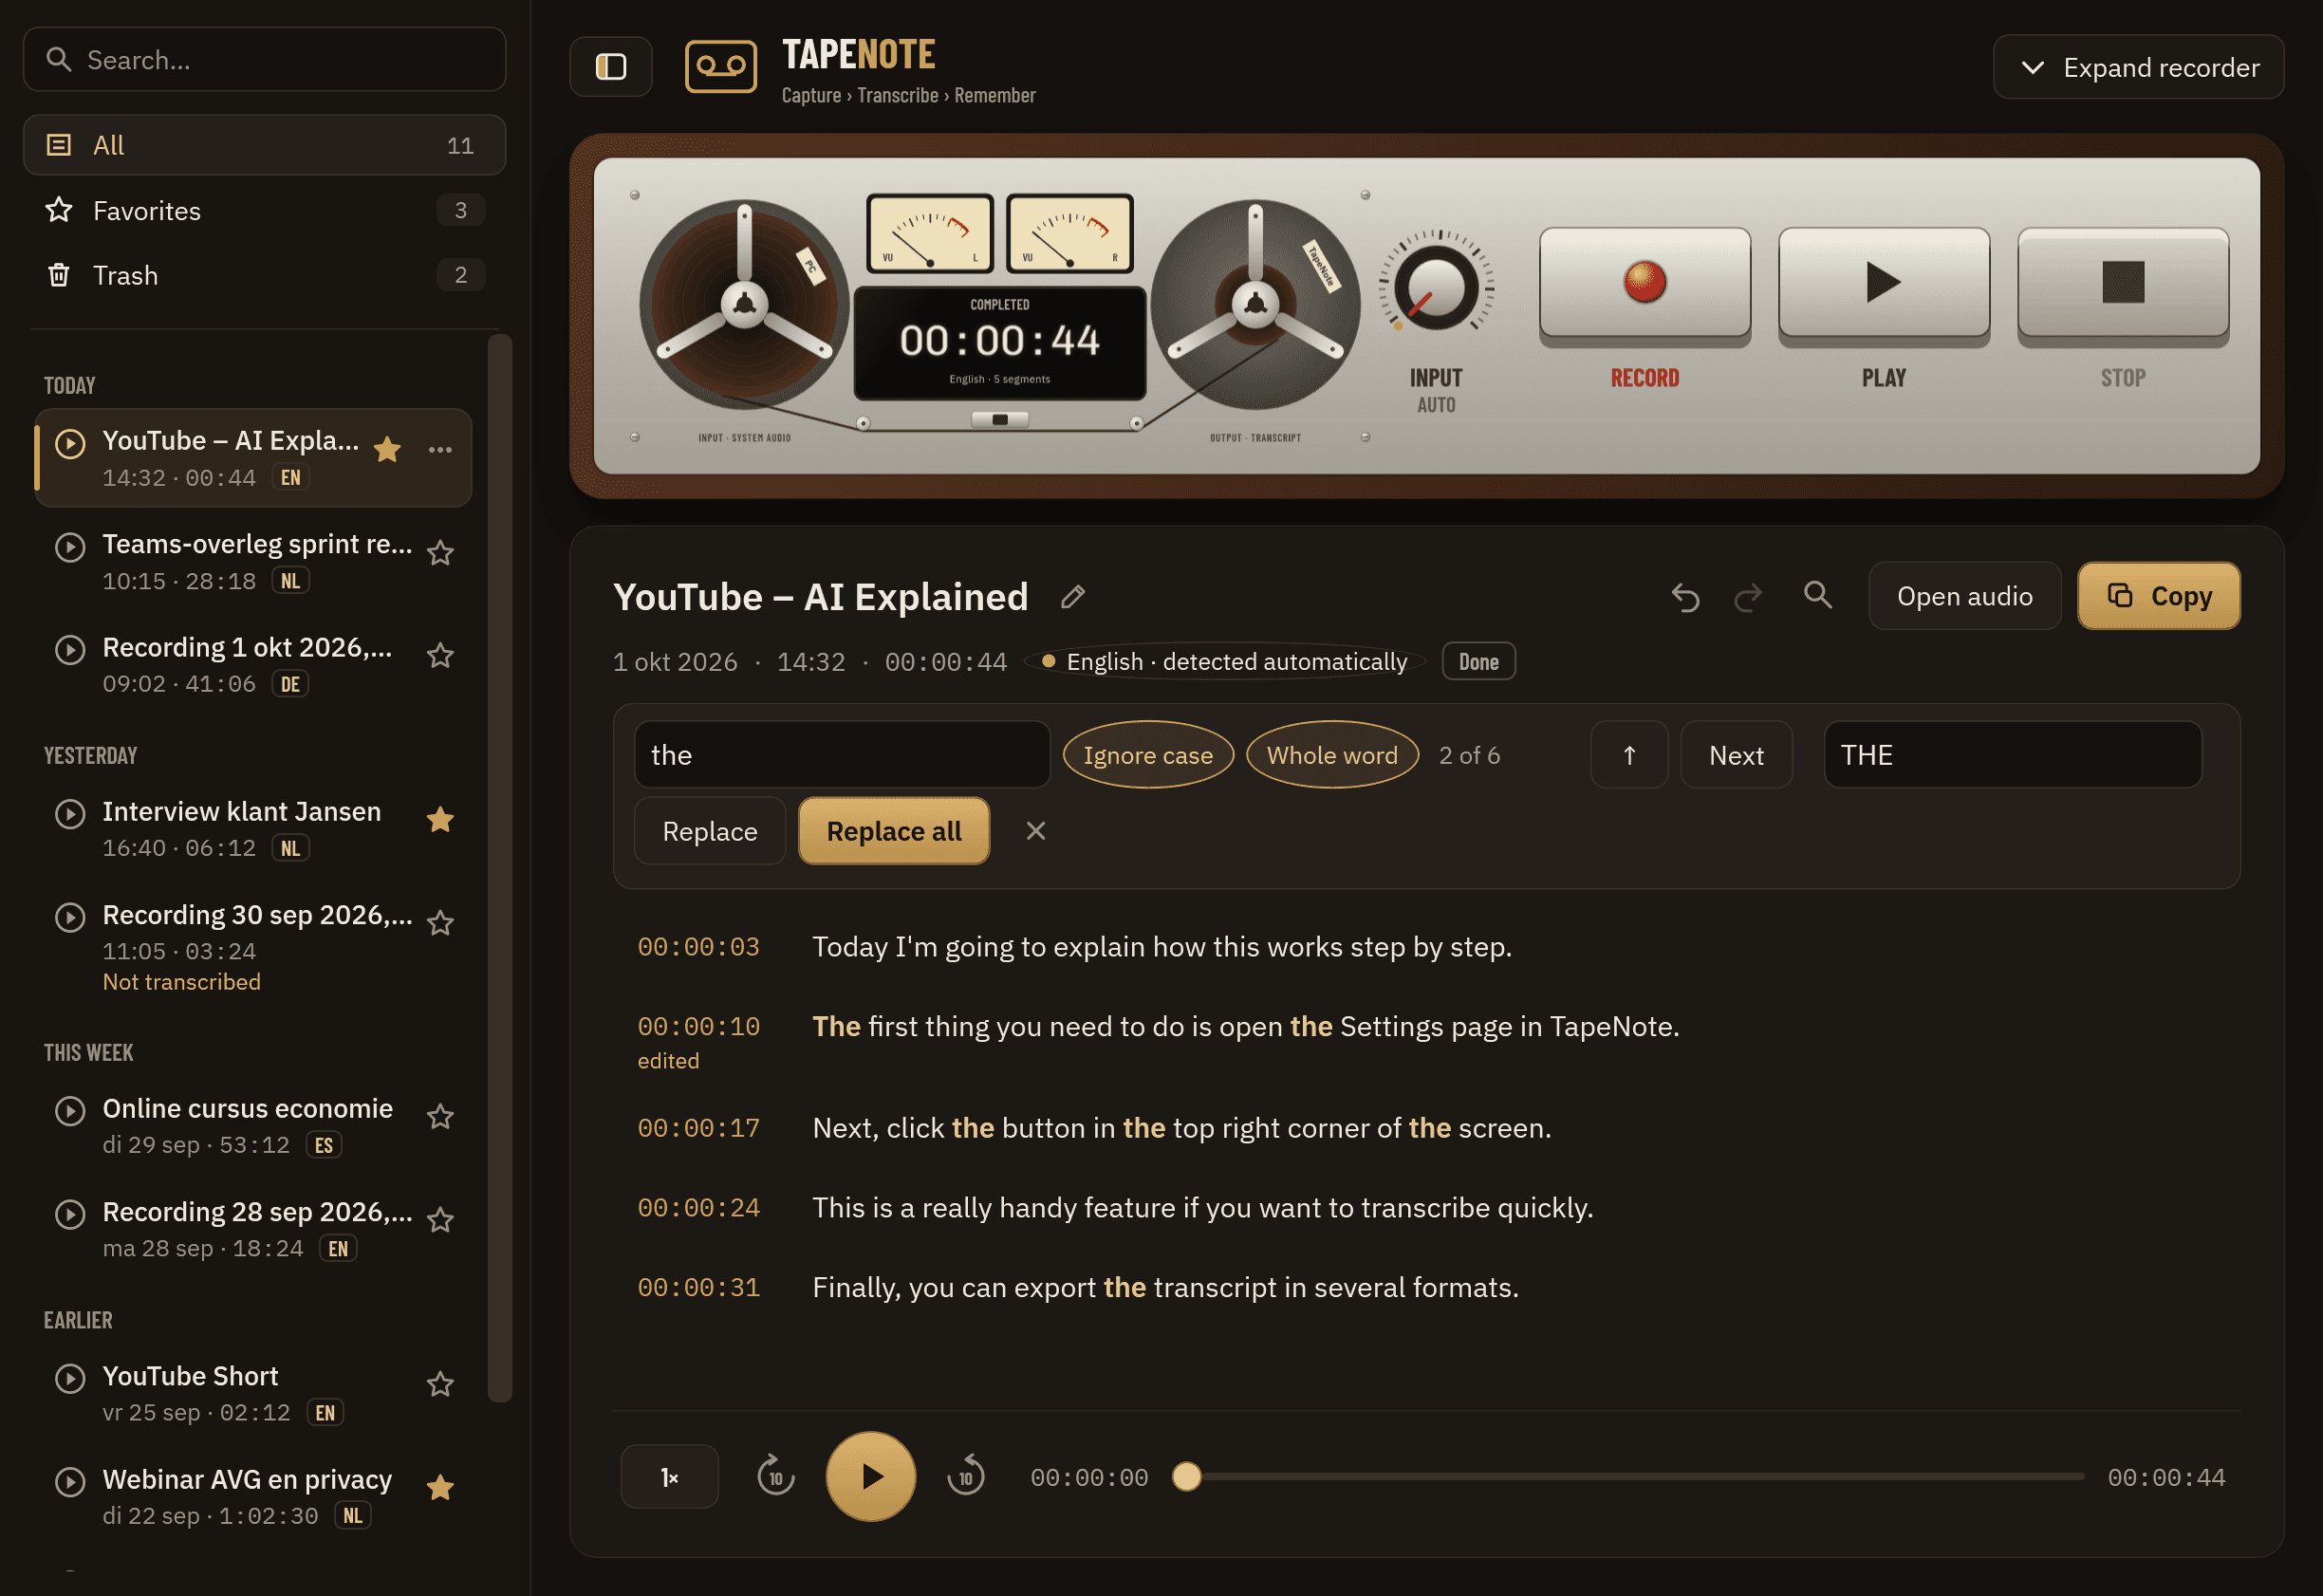
Task: Favorite the Recording 1 okt 2026 item
Action: pos(440,655)
